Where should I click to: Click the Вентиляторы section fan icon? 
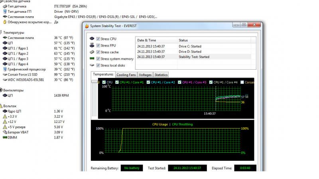pyautogui.click(x=1, y=90)
